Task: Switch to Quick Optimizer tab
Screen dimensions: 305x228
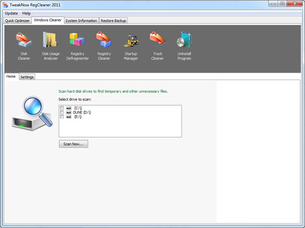Action: click(17, 21)
